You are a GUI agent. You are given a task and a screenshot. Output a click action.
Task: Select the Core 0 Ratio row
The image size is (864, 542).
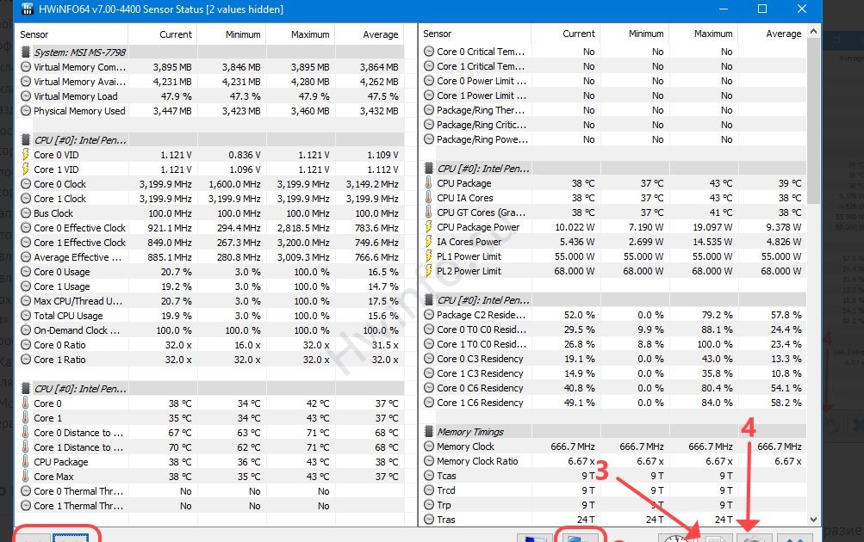[x=212, y=345]
